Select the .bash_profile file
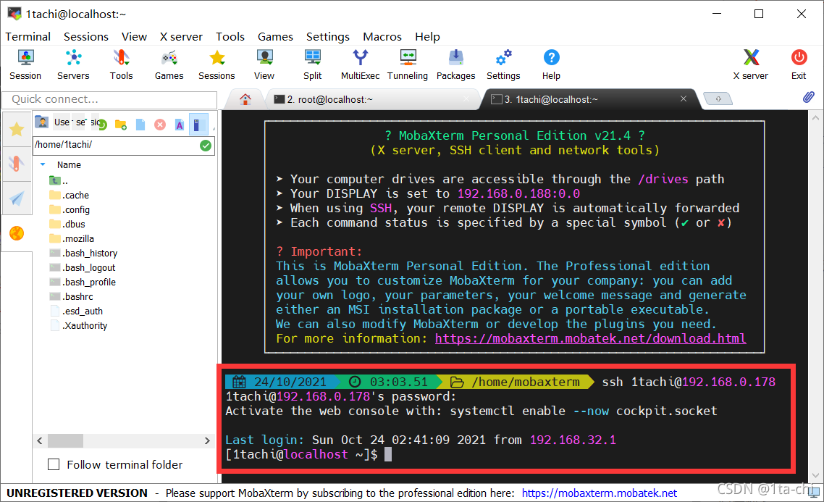The image size is (824, 502). 82,282
